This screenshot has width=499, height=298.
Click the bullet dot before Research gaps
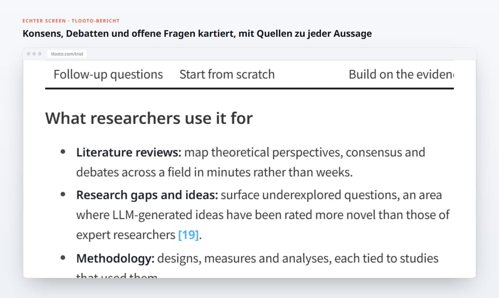[63, 194]
